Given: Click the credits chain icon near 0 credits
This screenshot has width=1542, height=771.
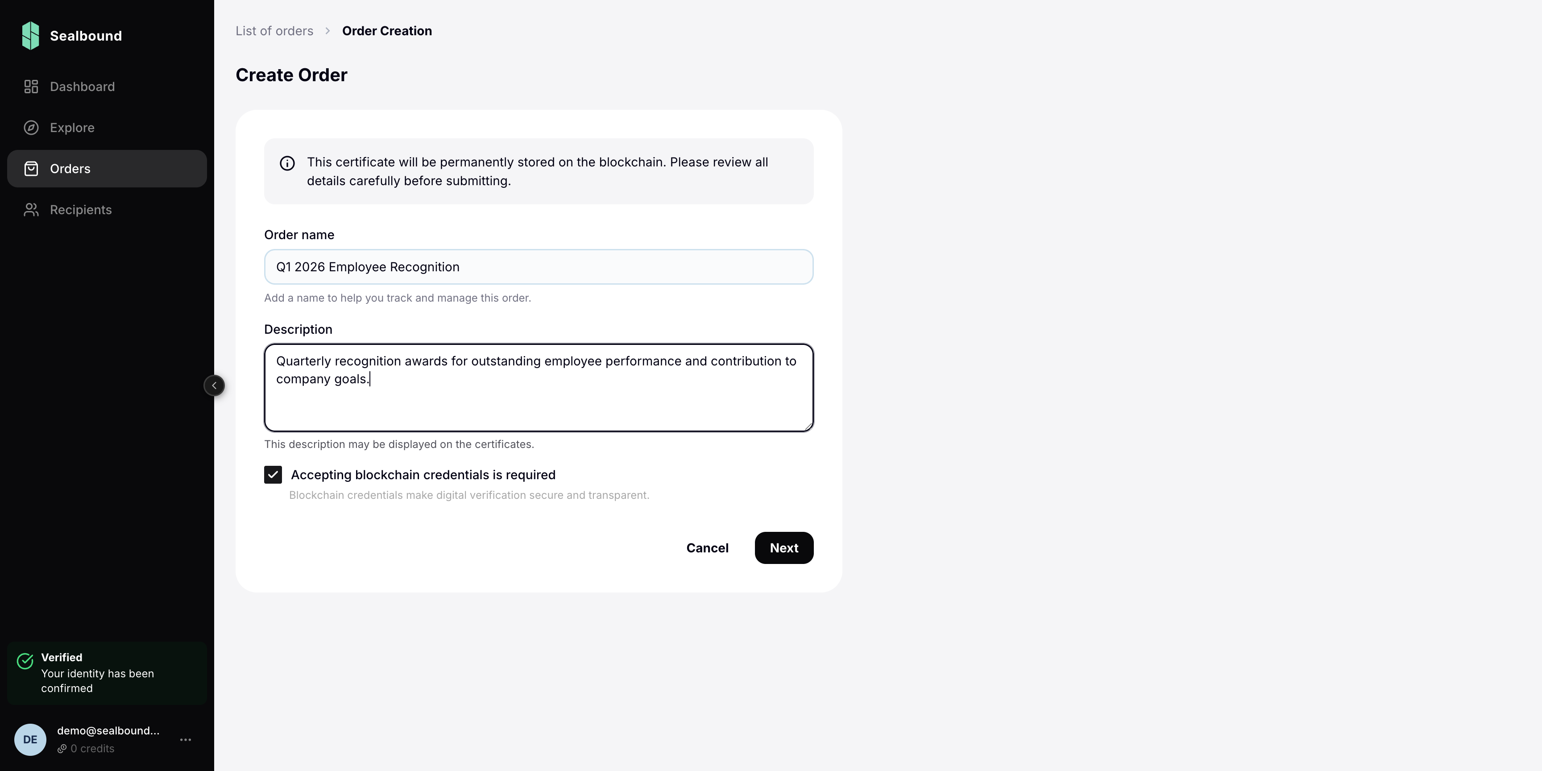Looking at the screenshot, I should [62, 749].
